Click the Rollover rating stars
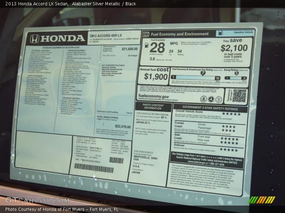Viewport: 285px width, 213px height. point(229,150)
